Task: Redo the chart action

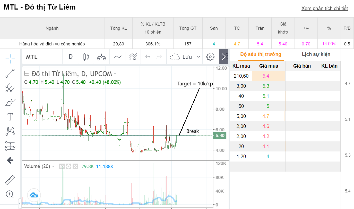Action: [159, 57]
